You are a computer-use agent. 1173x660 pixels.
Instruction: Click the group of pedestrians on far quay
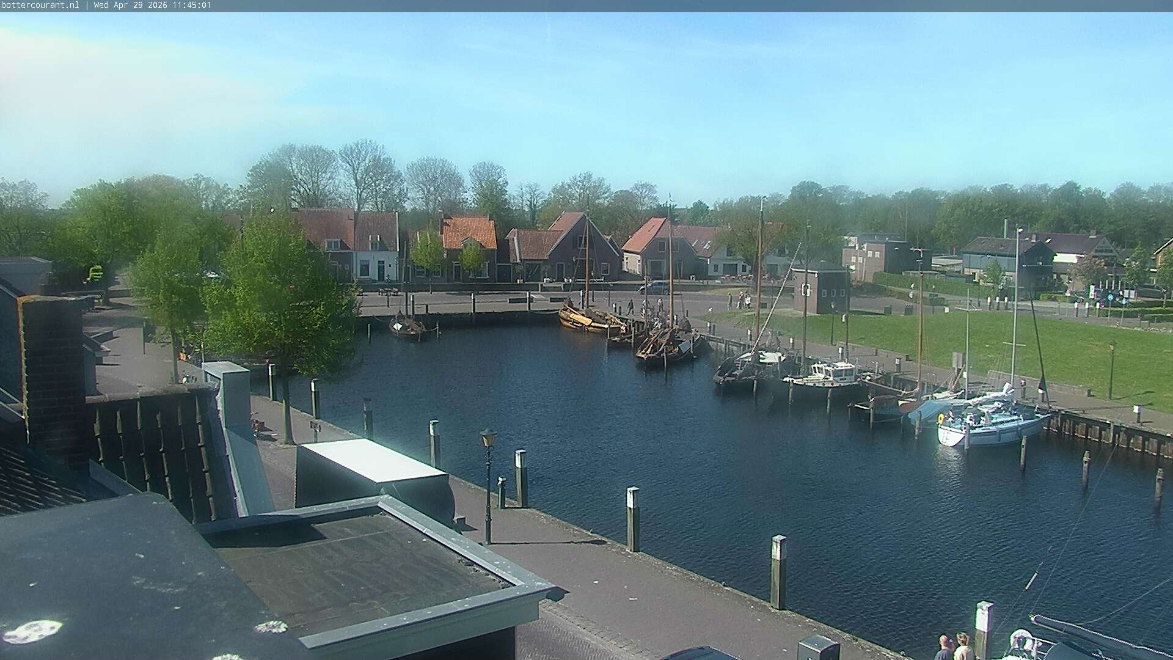[x=739, y=299]
